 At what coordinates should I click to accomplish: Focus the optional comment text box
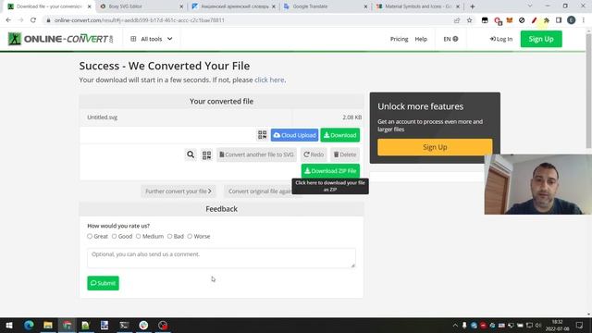coord(221,258)
